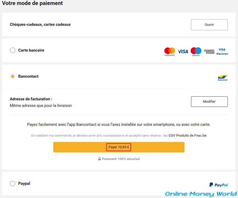The image size is (238, 198).
Task: Click the PayPal logo icon
Action: coord(218,185)
